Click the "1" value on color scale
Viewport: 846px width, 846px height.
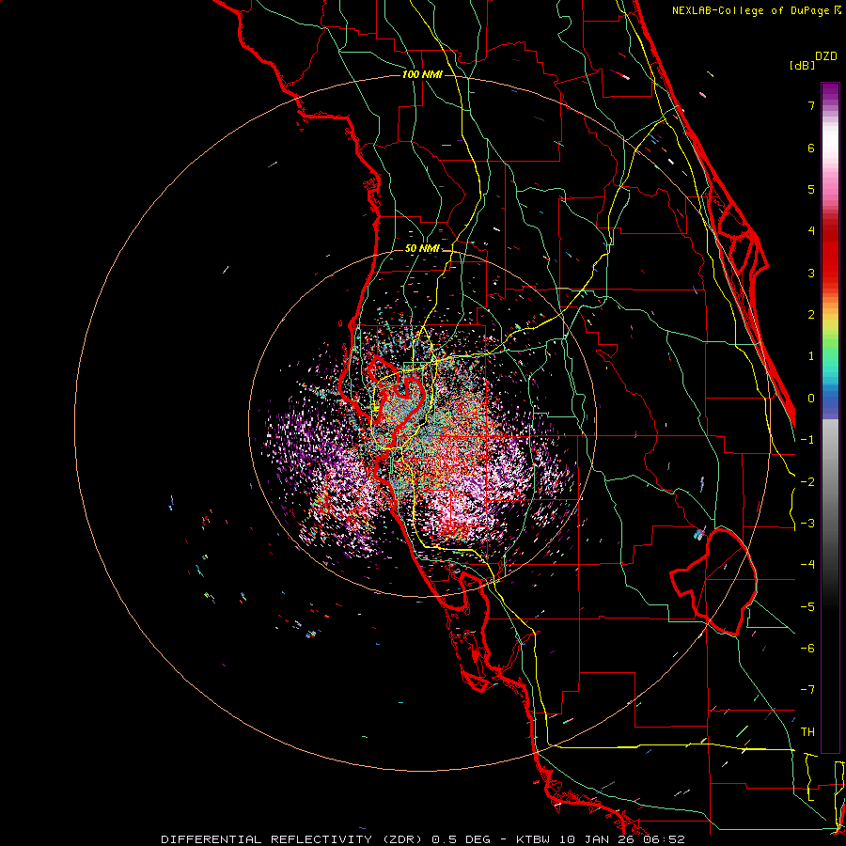811,356
